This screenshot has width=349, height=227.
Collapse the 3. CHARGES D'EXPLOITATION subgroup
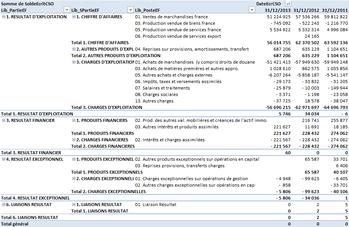click(74, 62)
